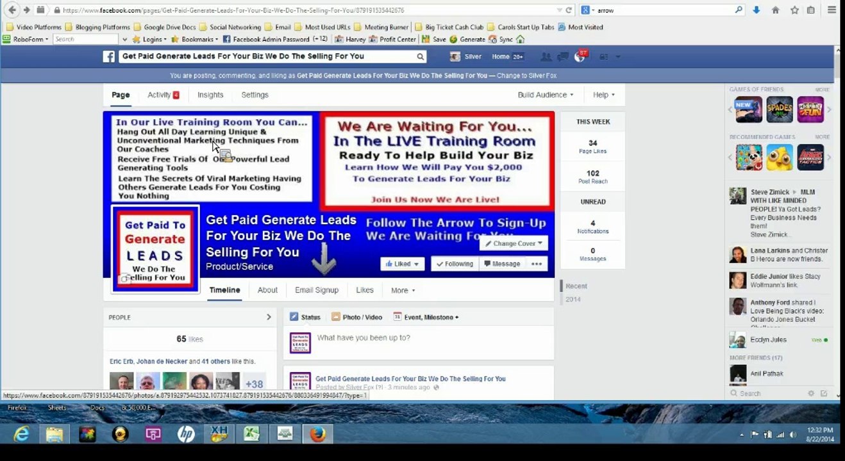
Task: Open Excel from the taskbar
Action: point(251,434)
